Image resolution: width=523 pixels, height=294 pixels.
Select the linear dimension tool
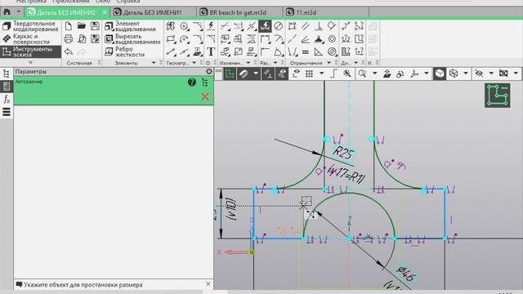(265, 39)
